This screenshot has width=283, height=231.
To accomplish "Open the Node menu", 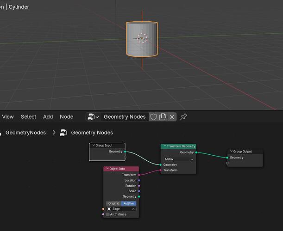I will pos(66,117).
